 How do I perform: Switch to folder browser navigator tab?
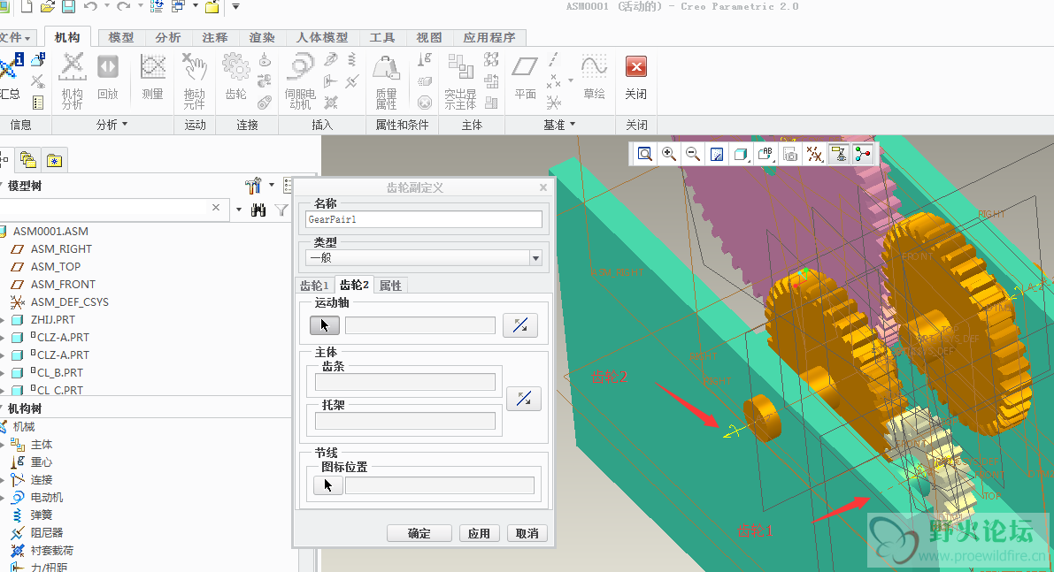pyautogui.click(x=27, y=160)
